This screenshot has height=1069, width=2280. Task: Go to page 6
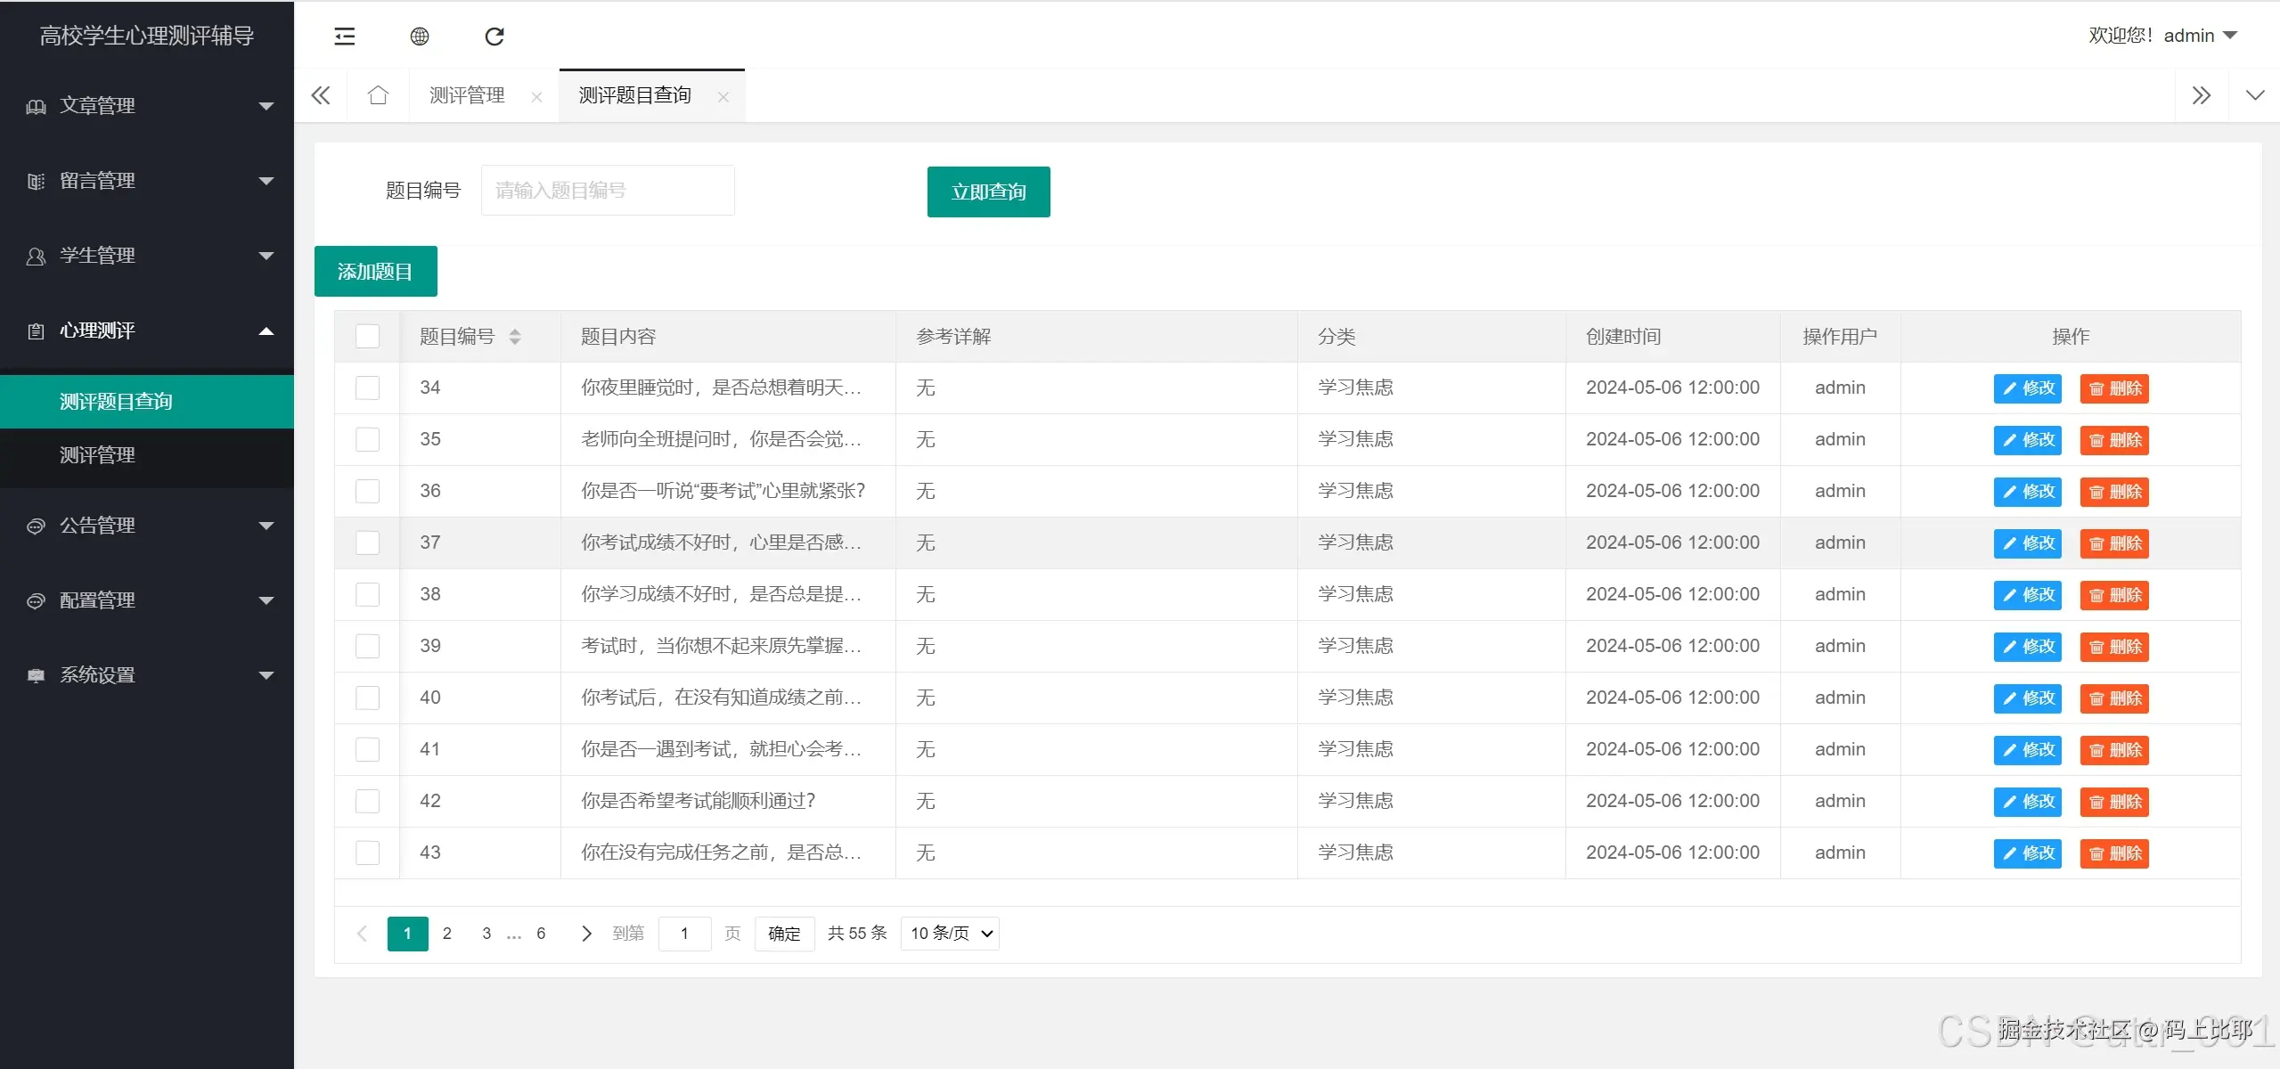point(541,934)
